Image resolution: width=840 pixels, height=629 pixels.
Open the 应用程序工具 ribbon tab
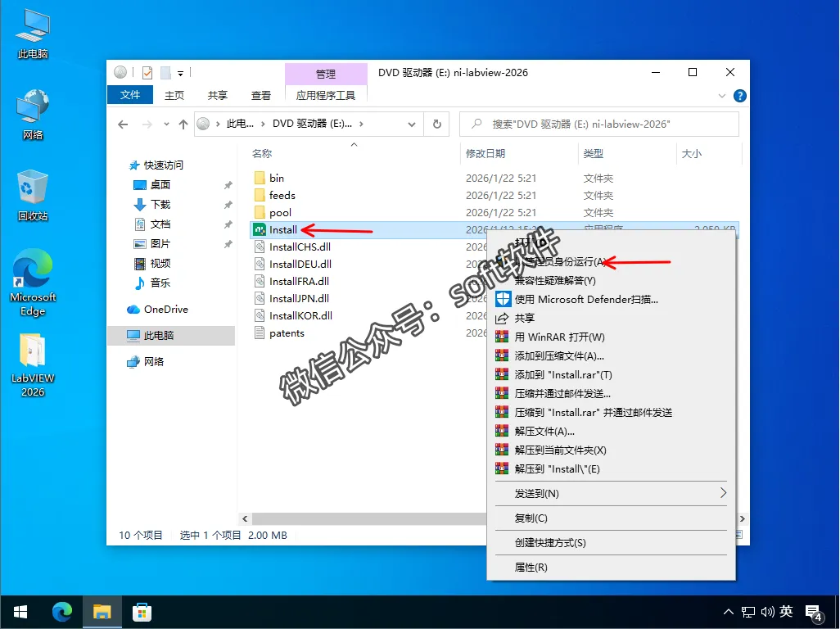(326, 95)
